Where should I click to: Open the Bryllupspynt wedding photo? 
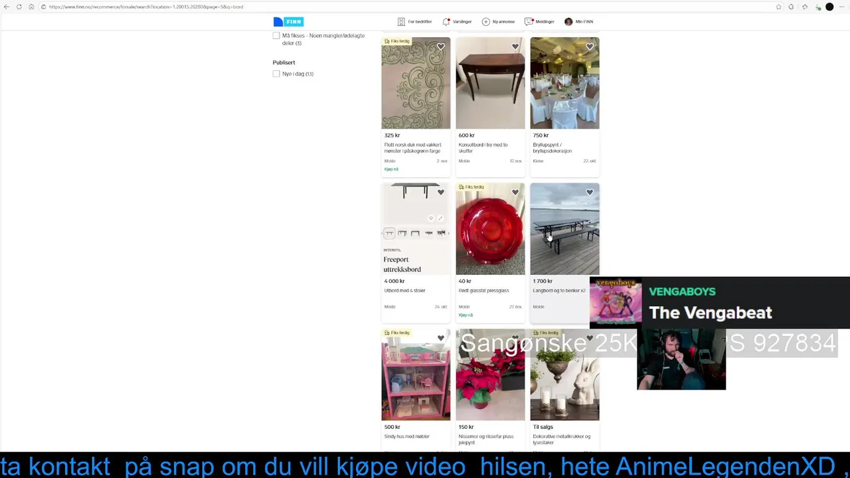(x=564, y=83)
